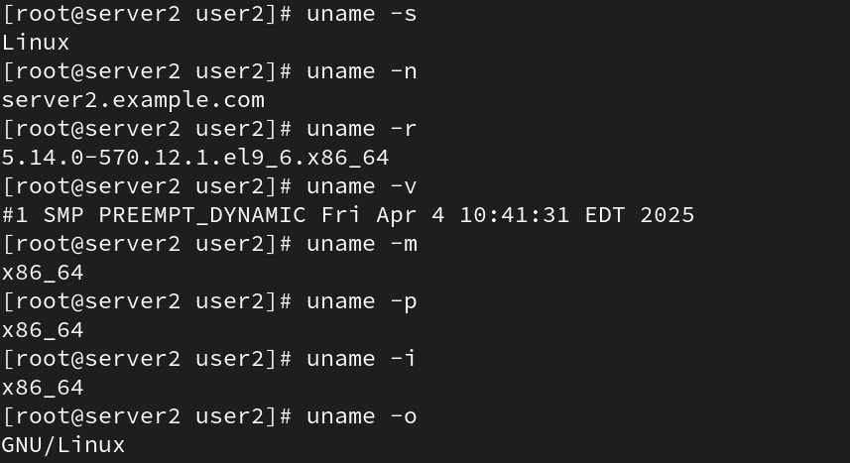Click the 'uname -o' command text
This screenshot has width=850, height=463.
(x=362, y=416)
